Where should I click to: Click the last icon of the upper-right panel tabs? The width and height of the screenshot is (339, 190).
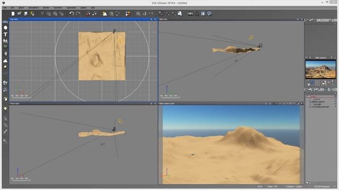click(331, 20)
